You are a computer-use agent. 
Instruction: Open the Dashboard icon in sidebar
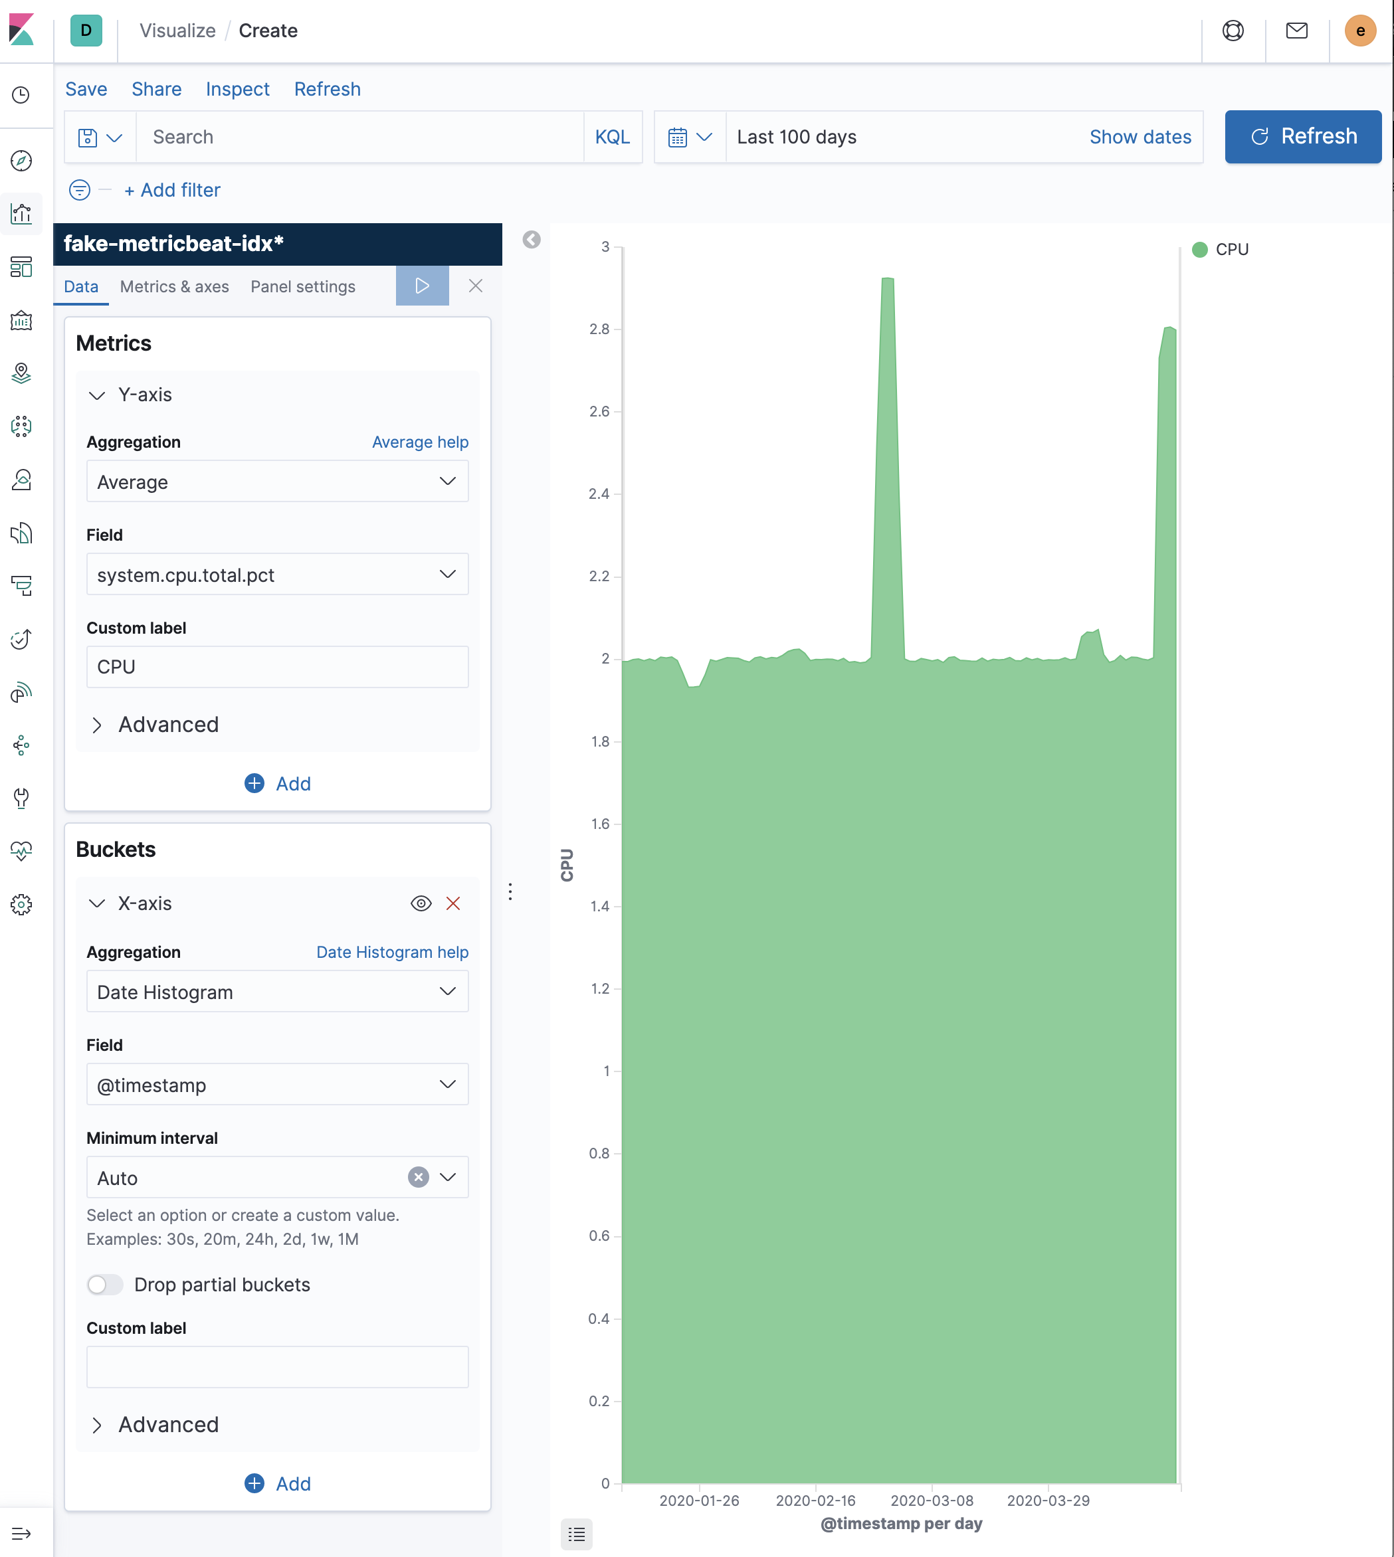(21, 266)
